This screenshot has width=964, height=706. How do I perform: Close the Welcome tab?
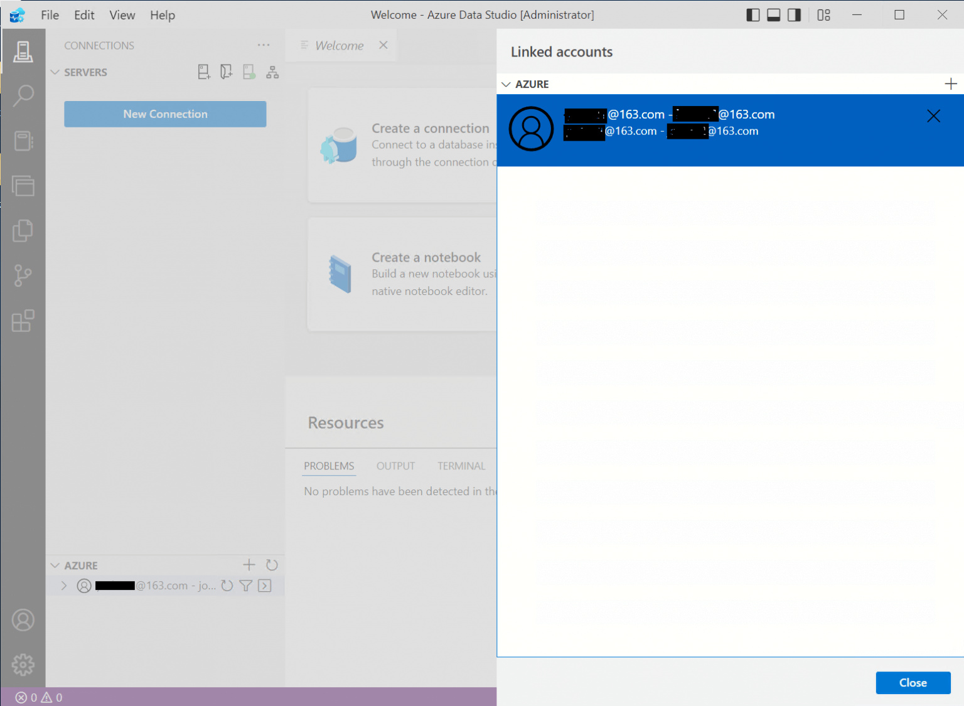click(383, 45)
